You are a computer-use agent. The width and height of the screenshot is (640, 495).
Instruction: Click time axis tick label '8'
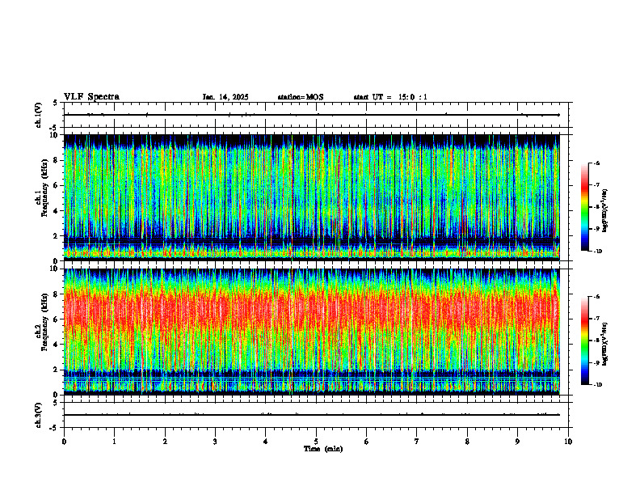[x=467, y=442]
